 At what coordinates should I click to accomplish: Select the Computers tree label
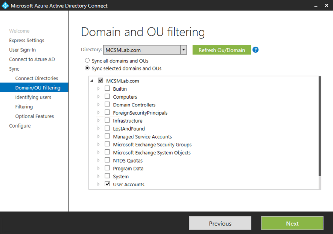125,97
